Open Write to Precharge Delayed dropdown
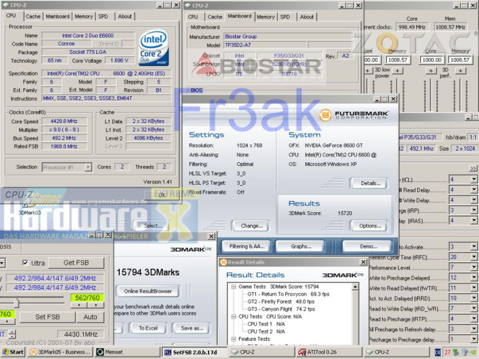This screenshot has width=479, height=359. [x=474, y=278]
